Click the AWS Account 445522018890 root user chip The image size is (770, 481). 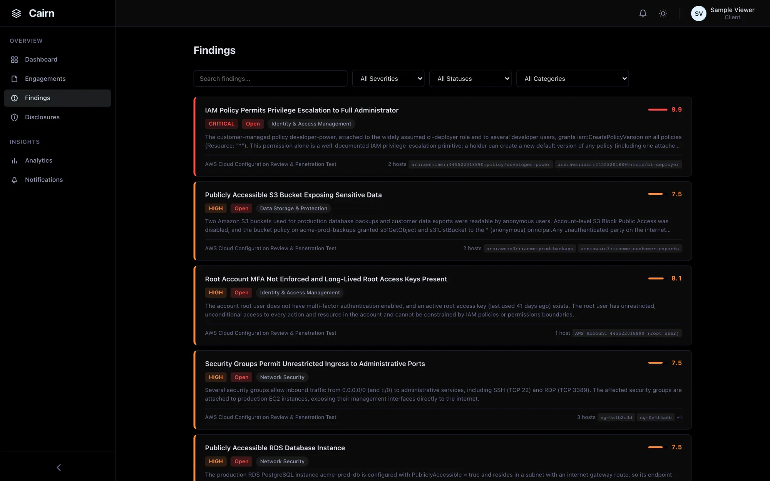[627, 334]
